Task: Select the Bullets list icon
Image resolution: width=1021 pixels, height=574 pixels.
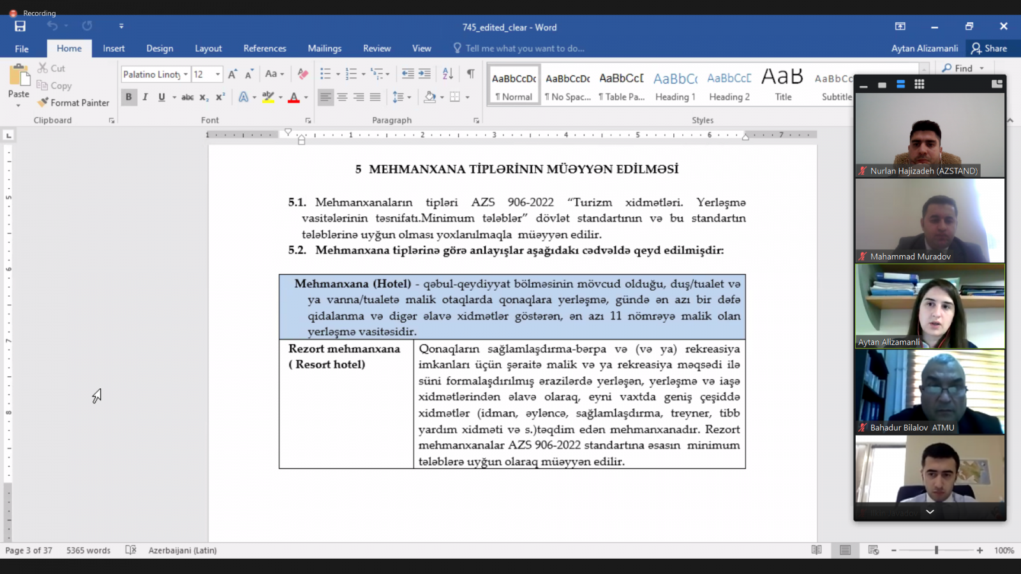Action: point(325,74)
